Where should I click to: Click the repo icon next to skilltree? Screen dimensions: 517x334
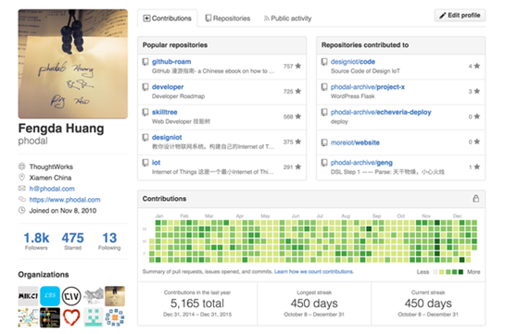click(x=145, y=112)
